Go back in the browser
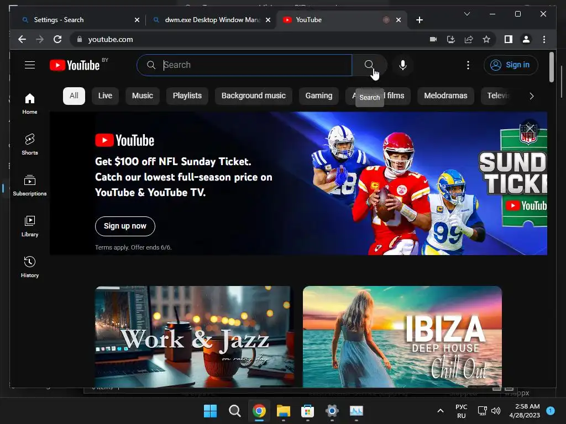This screenshot has height=424, width=566. click(22, 39)
